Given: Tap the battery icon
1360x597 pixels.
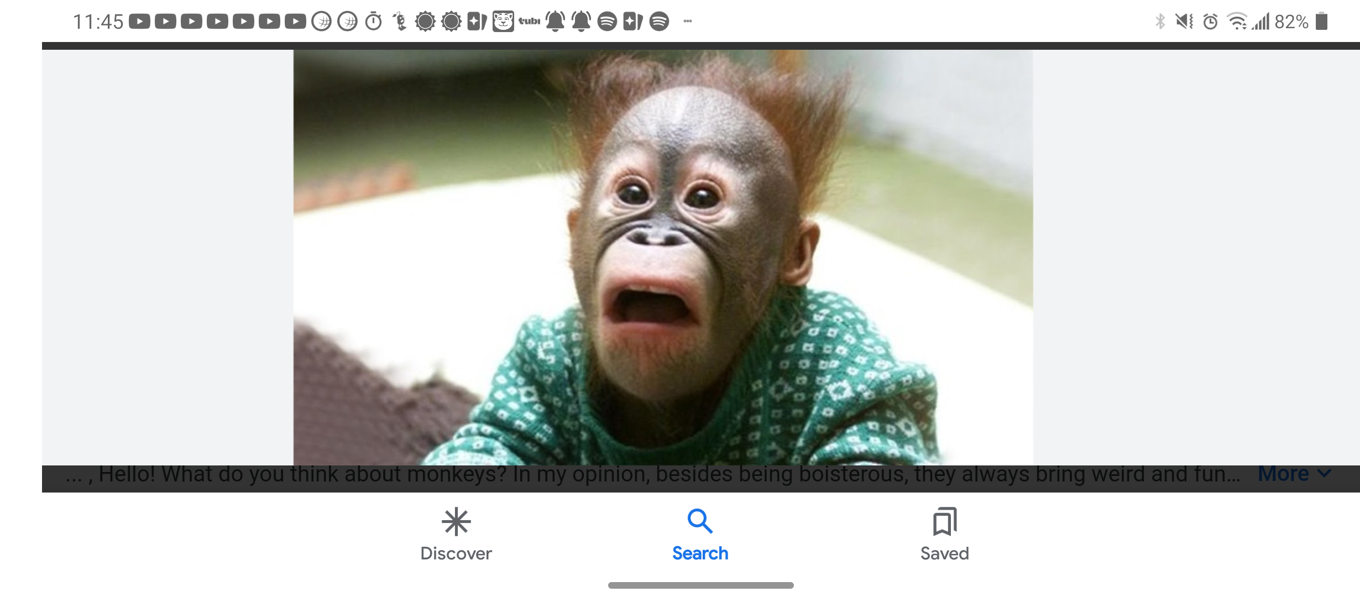Looking at the screenshot, I should pyautogui.click(x=1322, y=22).
